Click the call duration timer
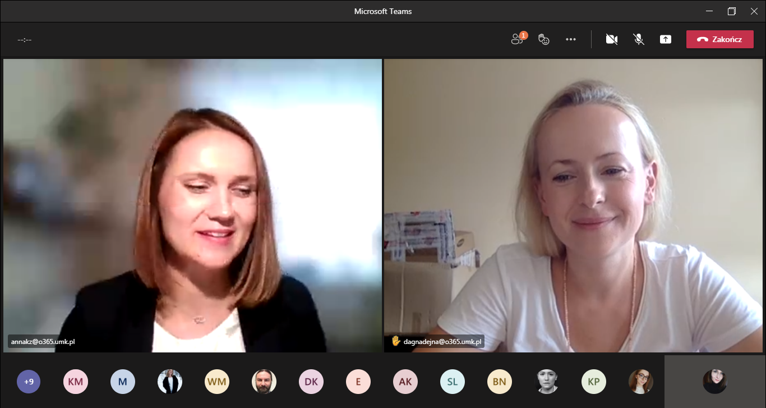766x408 pixels. (x=24, y=40)
